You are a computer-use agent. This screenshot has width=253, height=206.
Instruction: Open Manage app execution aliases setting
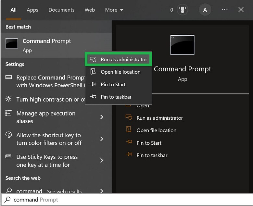(x=56, y=117)
